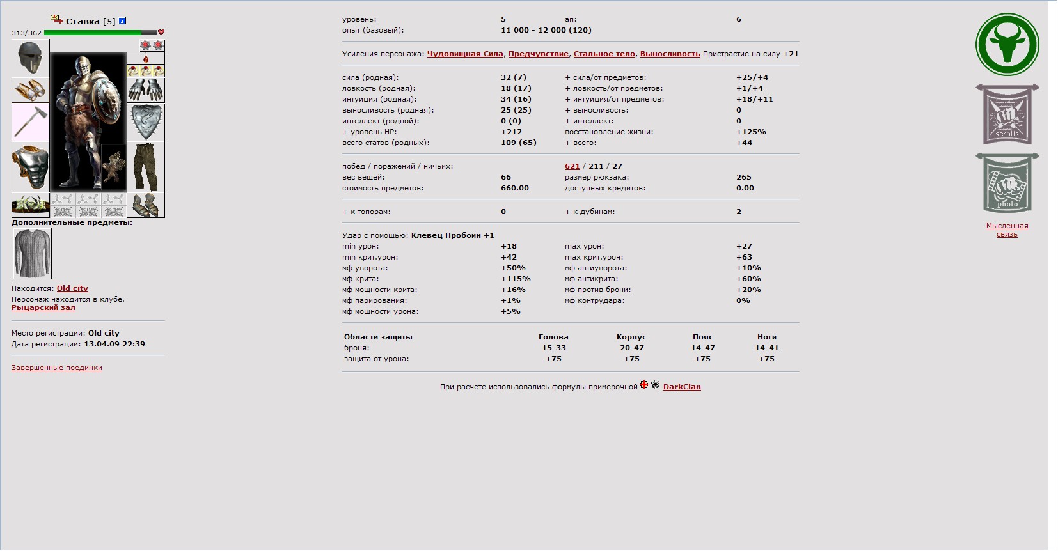Open the scrolls banner
This screenshot has height=551, width=1058.
click(1007, 114)
